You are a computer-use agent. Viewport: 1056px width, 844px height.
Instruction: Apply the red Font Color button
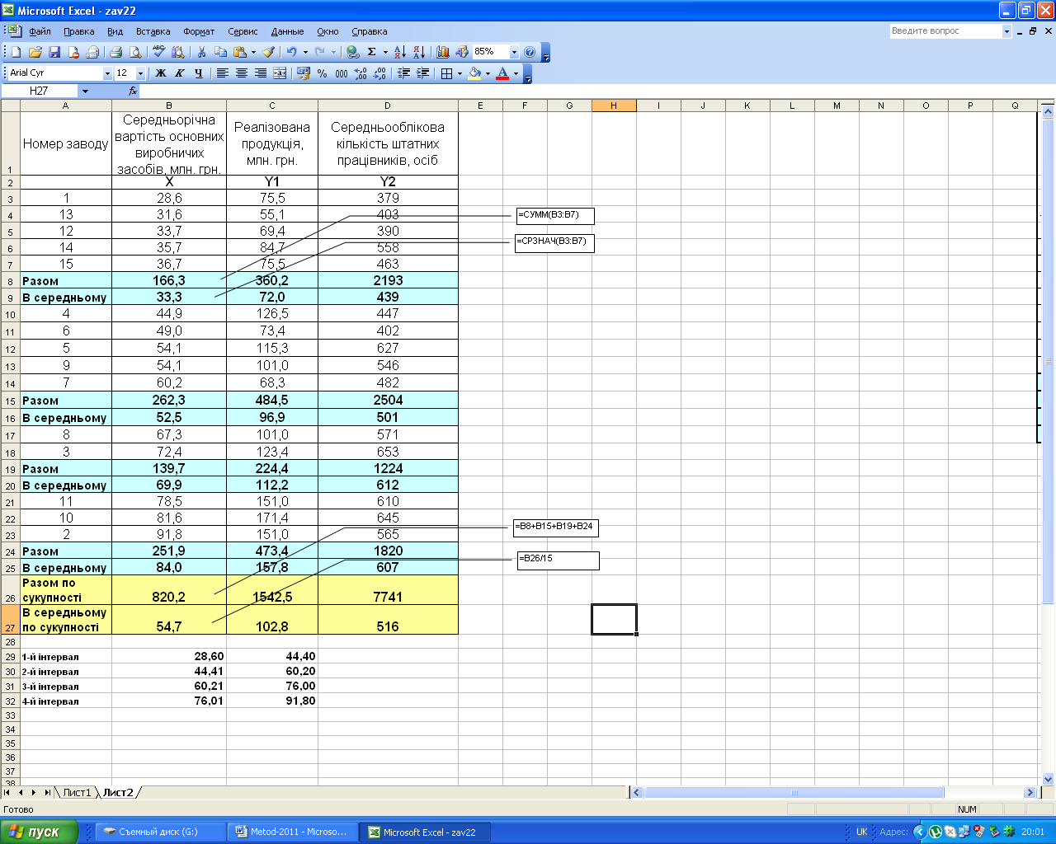(x=502, y=73)
